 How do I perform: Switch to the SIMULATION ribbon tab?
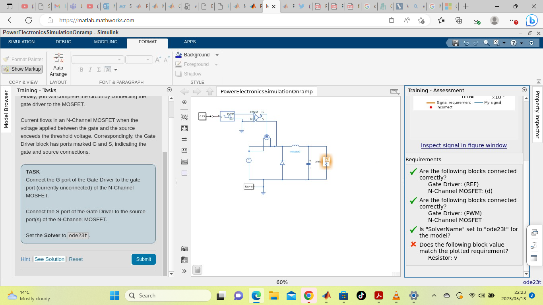[x=21, y=42]
